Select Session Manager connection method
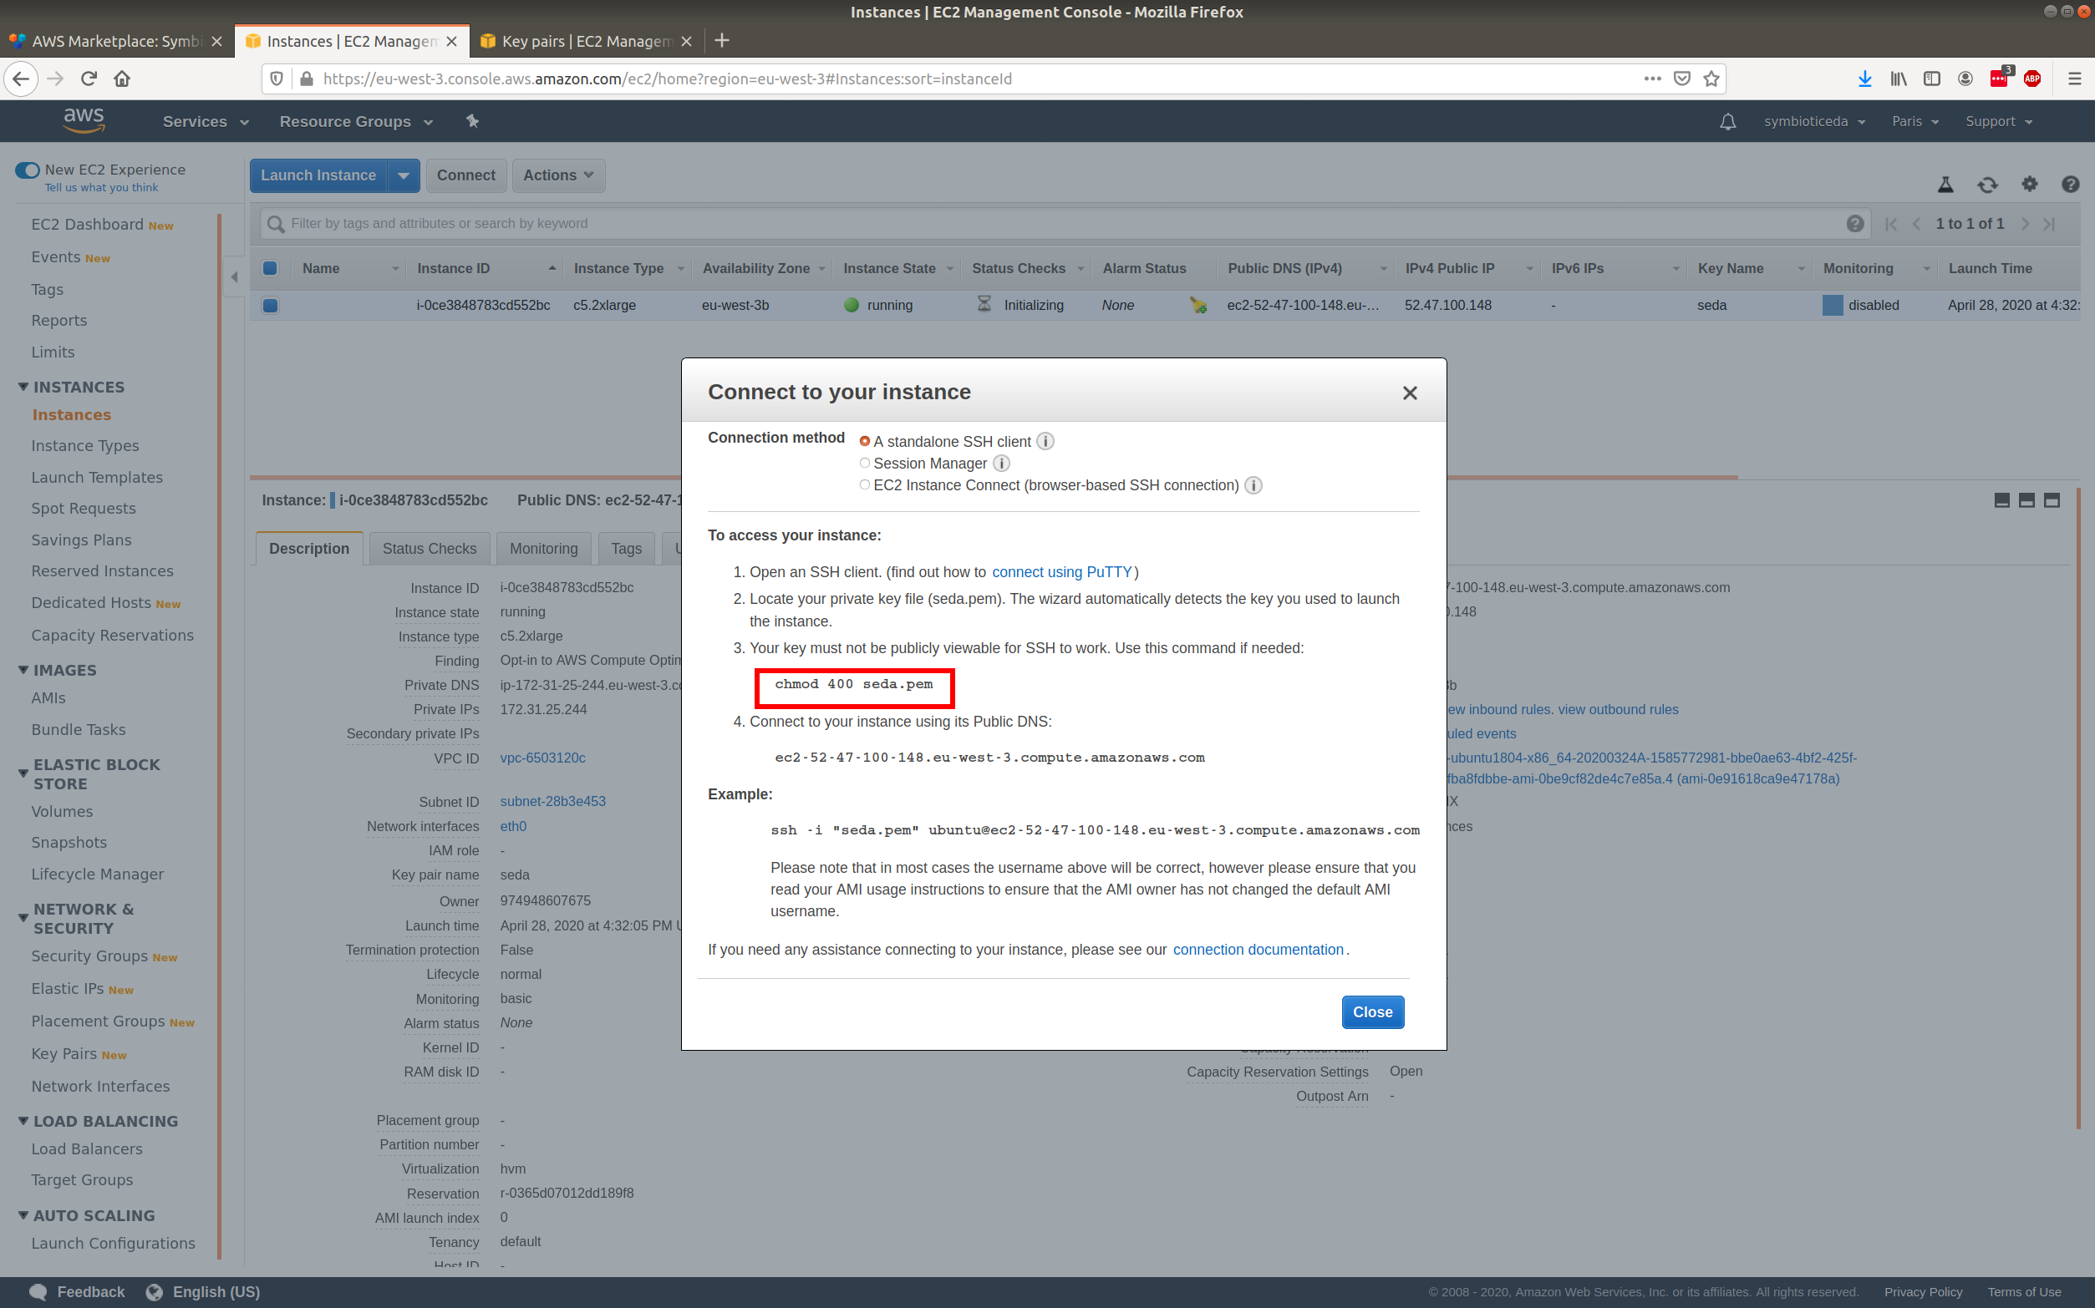 [x=864, y=463]
